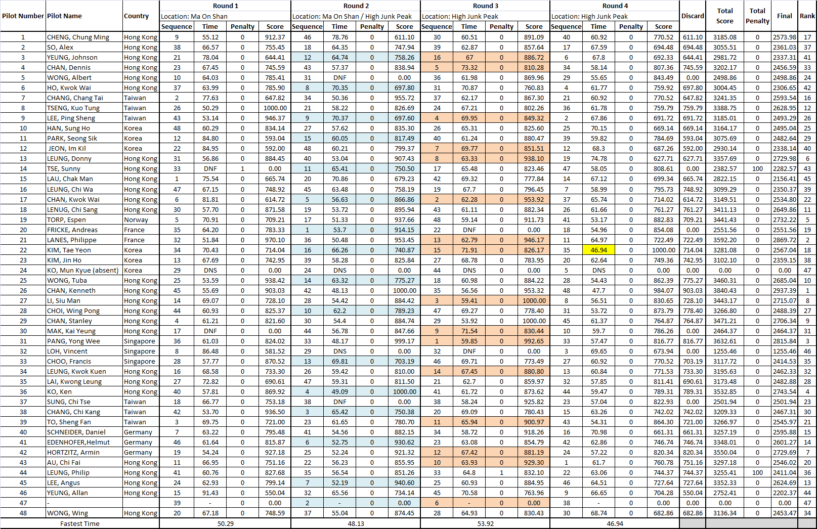Screen dimensions: 817x529
Task: Select Location: Ma On Shan / High Junk Peak
Action: (x=352, y=17)
